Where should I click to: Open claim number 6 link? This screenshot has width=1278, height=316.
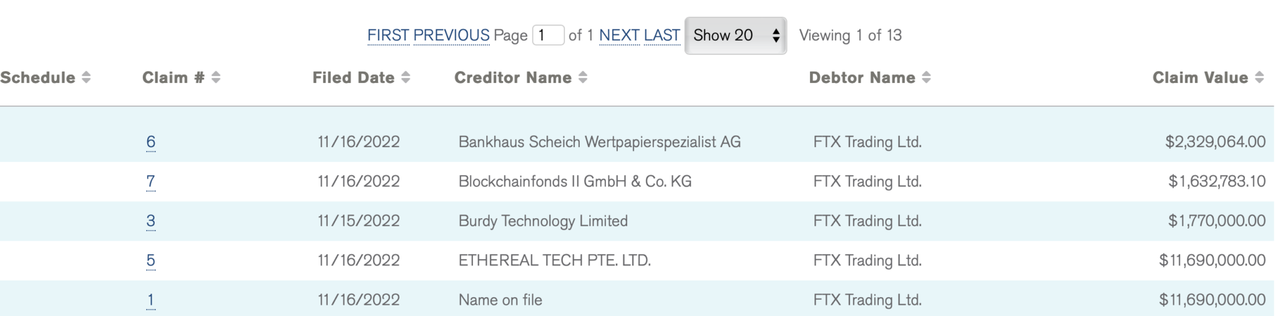(151, 142)
